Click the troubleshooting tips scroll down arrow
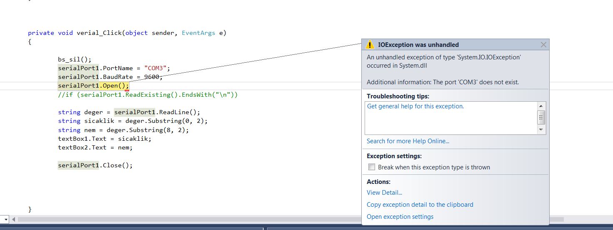This screenshot has width=613, height=230. 541,130
